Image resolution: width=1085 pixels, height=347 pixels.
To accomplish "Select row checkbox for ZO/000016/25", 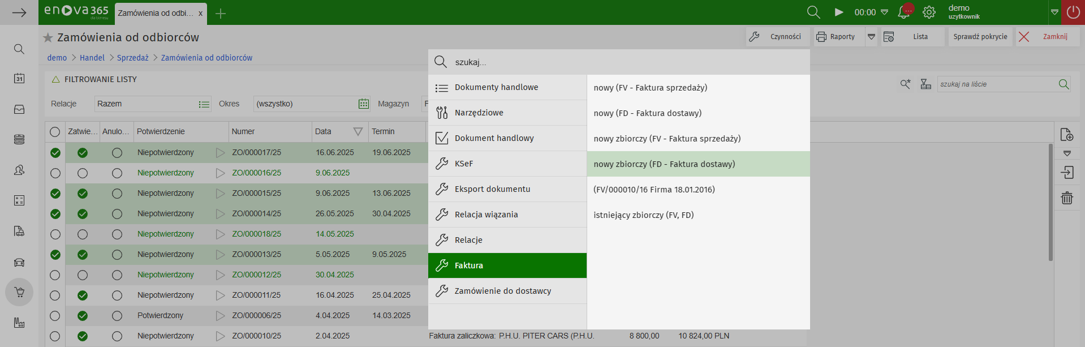I will pos(55,173).
